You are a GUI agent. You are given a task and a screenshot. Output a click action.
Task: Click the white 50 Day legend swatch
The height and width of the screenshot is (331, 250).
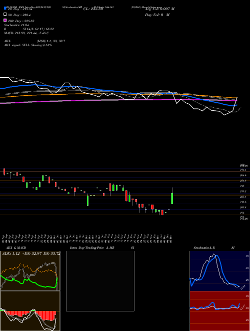click(5, 15)
